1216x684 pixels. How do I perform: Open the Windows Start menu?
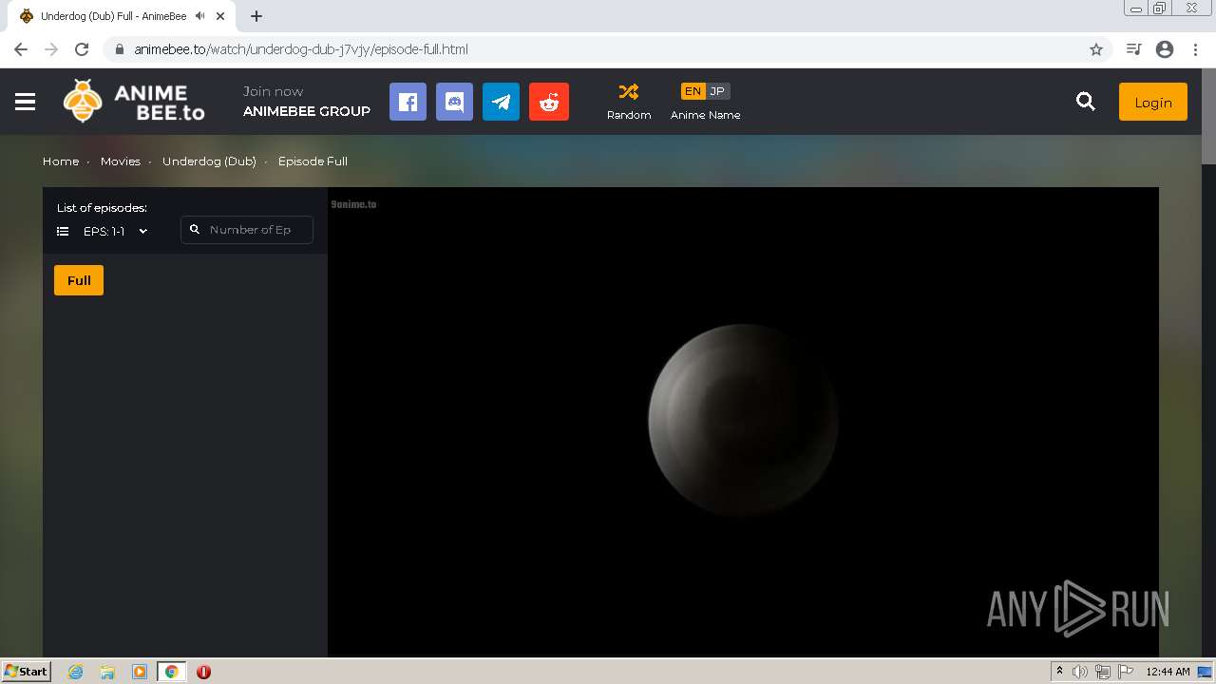[x=26, y=671]
